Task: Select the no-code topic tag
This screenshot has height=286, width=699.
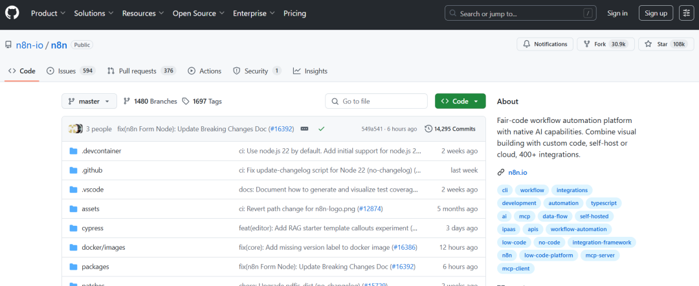Action: pyautogui.click(x=549, y=243)
